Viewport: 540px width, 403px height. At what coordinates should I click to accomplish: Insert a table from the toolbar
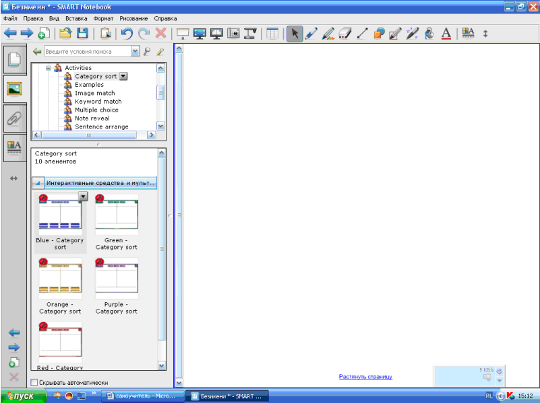click(272, 34)
